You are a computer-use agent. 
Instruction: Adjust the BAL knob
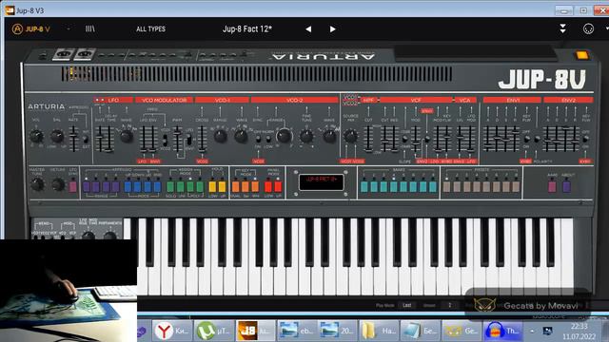click(x=57, y=137)
